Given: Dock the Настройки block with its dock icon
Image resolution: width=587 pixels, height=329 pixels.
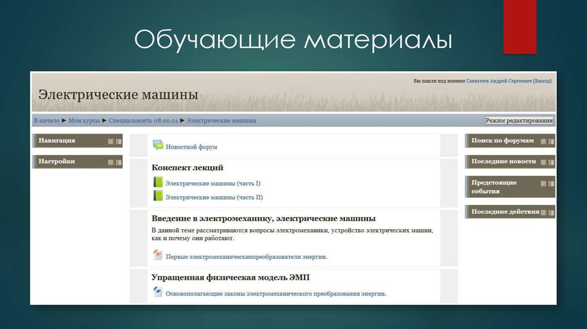Looking at the screenshot, I should [119, 162].
